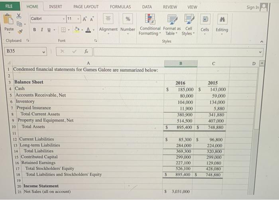Viewport: 279px width, 200px height.
Task: Click the Select All corner triangle
Action: [x=9, y=63]
